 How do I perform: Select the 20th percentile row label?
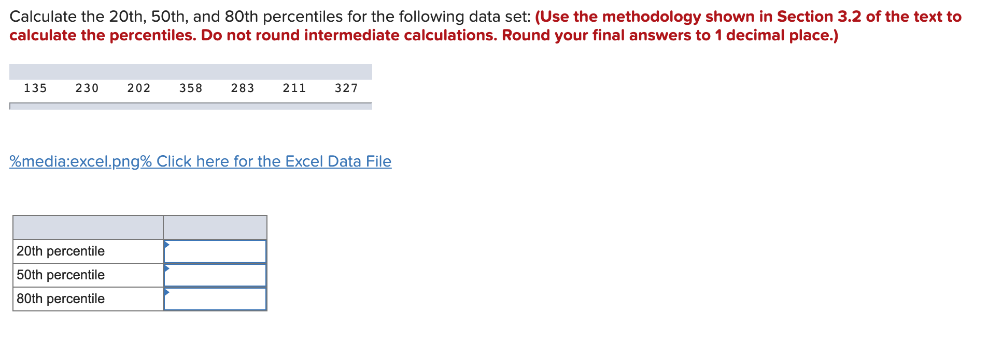[60, 251]
